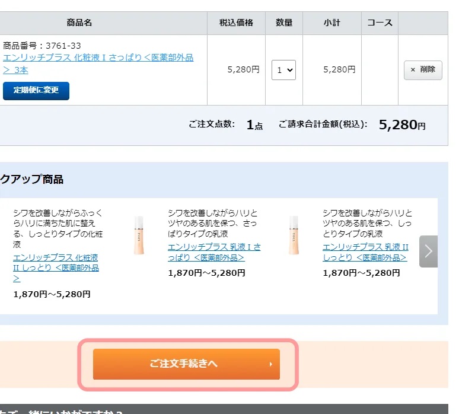Open the エンリッチプラス 化粧液 I さっぱり product link
Screen dimensions: 459x414
[98, 63]
